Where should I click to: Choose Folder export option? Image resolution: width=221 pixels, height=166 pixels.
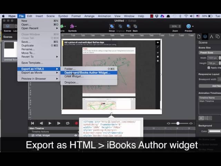coord(89,69)
